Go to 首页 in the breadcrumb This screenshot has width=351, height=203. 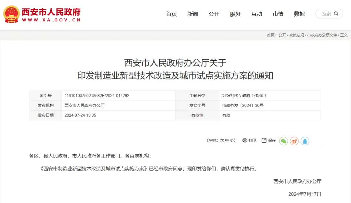point(270,35)
